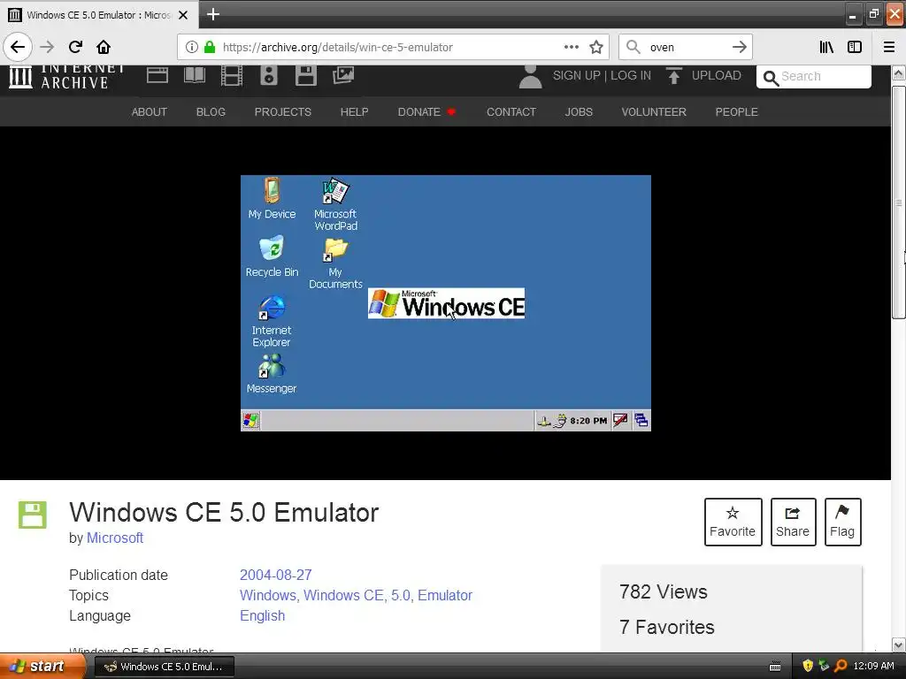This screenshot has height=679, width=906.
Task: Open the PROJECTS menu item
Action: coord(282,112)
